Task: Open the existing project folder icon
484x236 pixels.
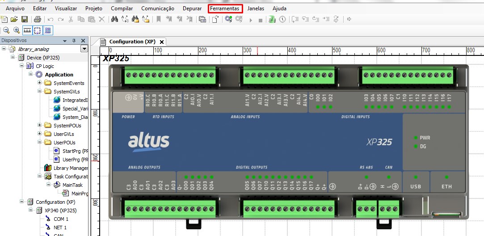Action: [x=14, y=19]
